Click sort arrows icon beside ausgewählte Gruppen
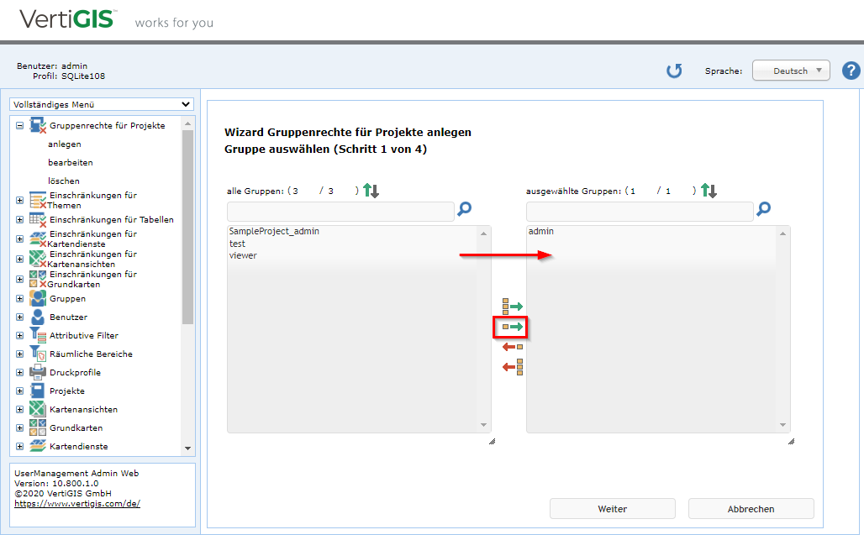The height and width of the screenshot is (535, 864). click(x=709, y=191)
